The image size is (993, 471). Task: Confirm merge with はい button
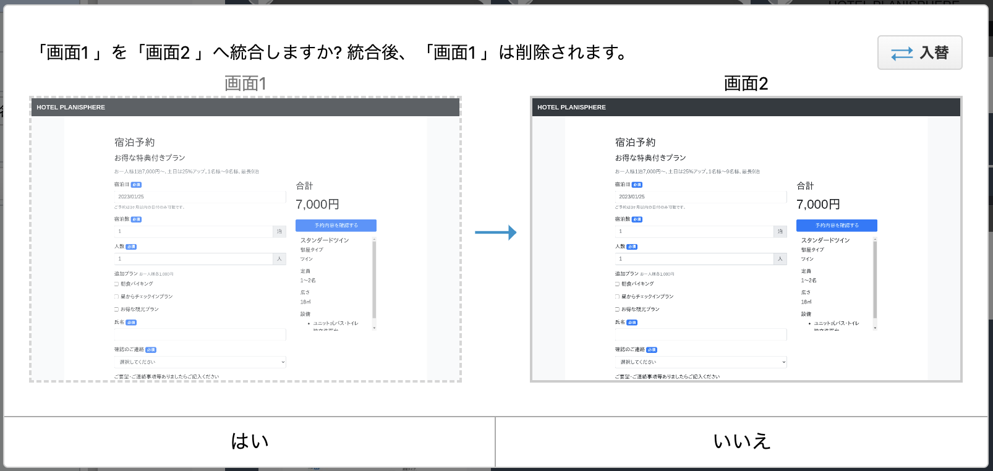(x=249, y=441)
